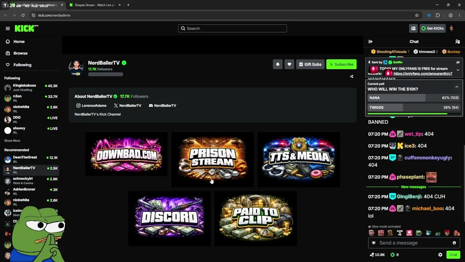Bookmark this page with the star icon
This screenshot has width=465, height=262.
(417, 15)
